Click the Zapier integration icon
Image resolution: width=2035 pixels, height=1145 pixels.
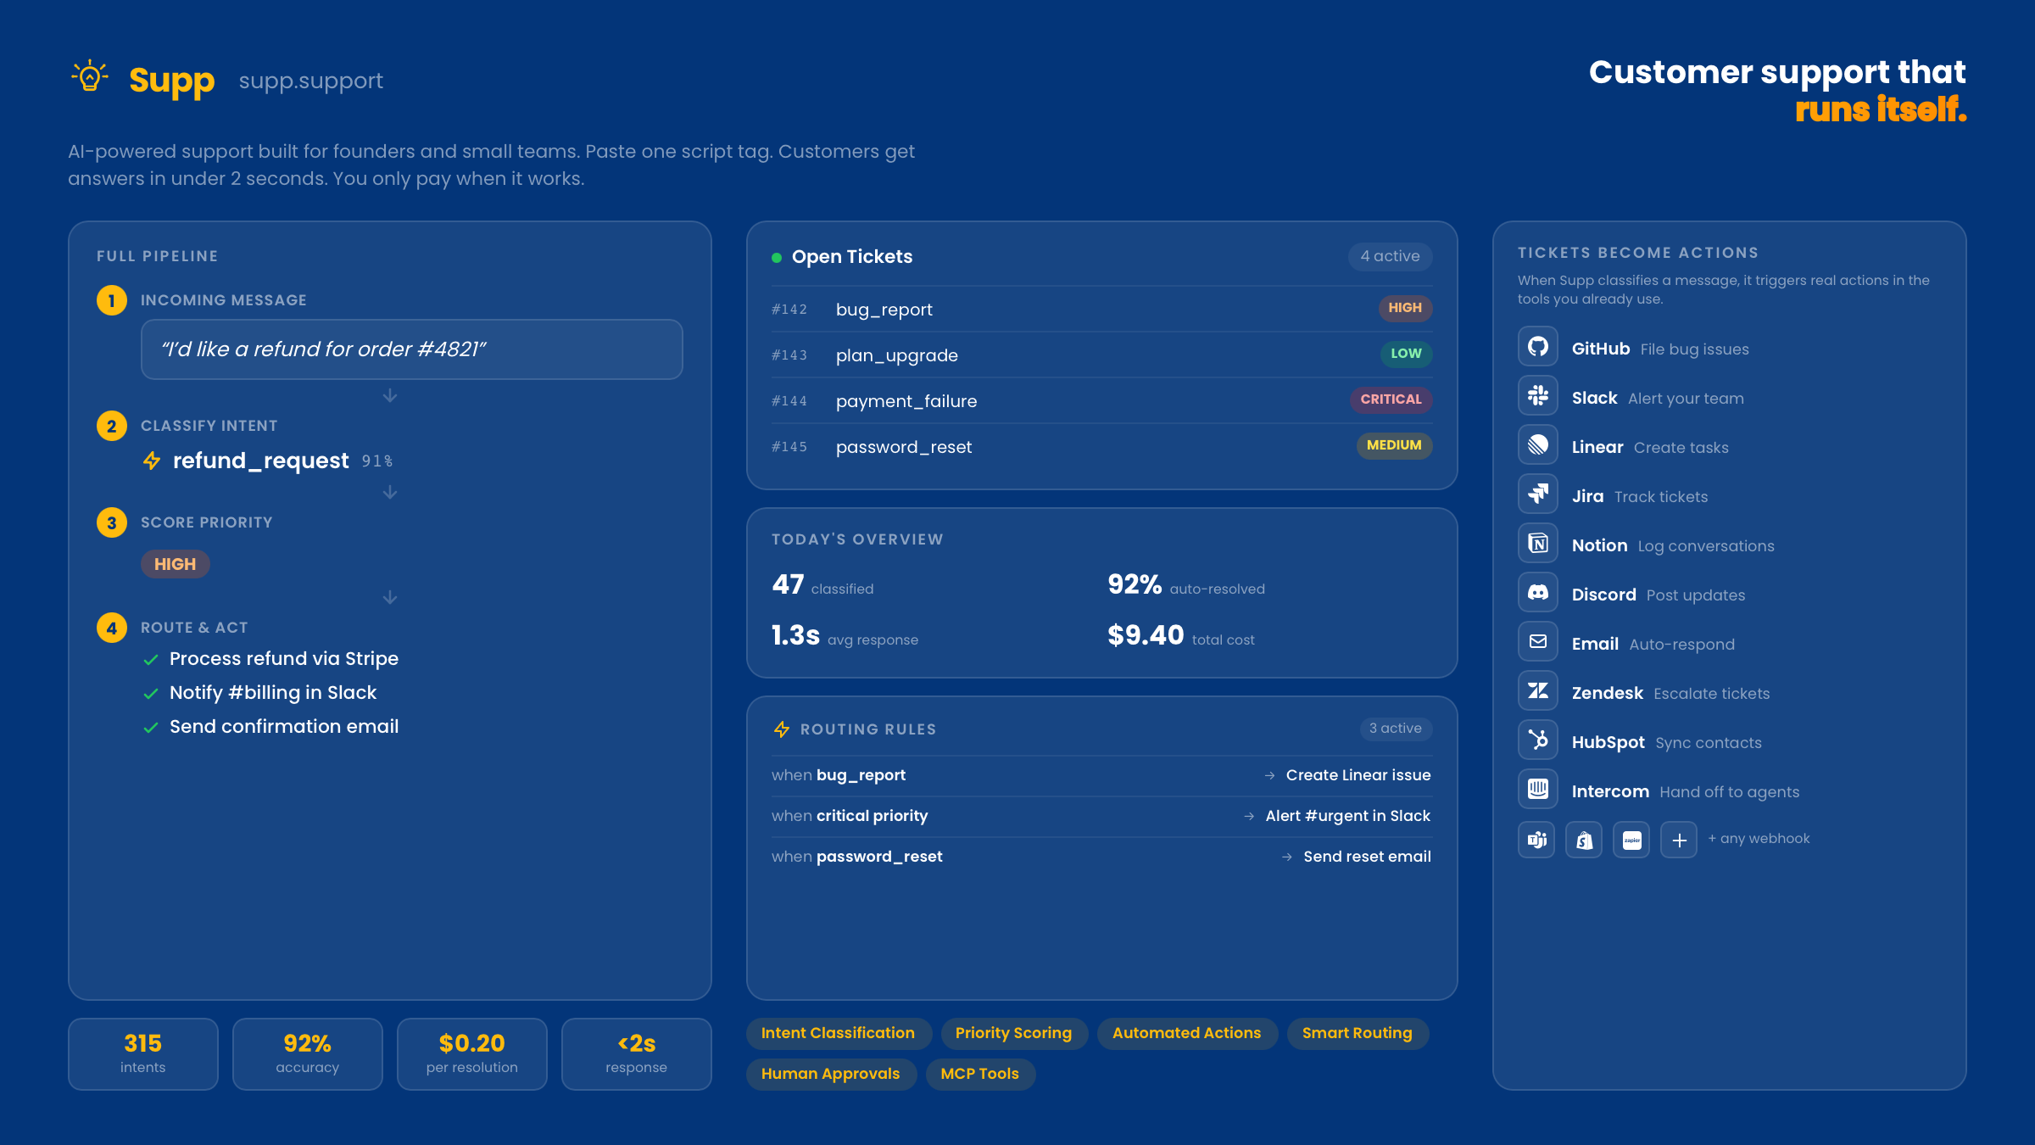(1631, 839)
